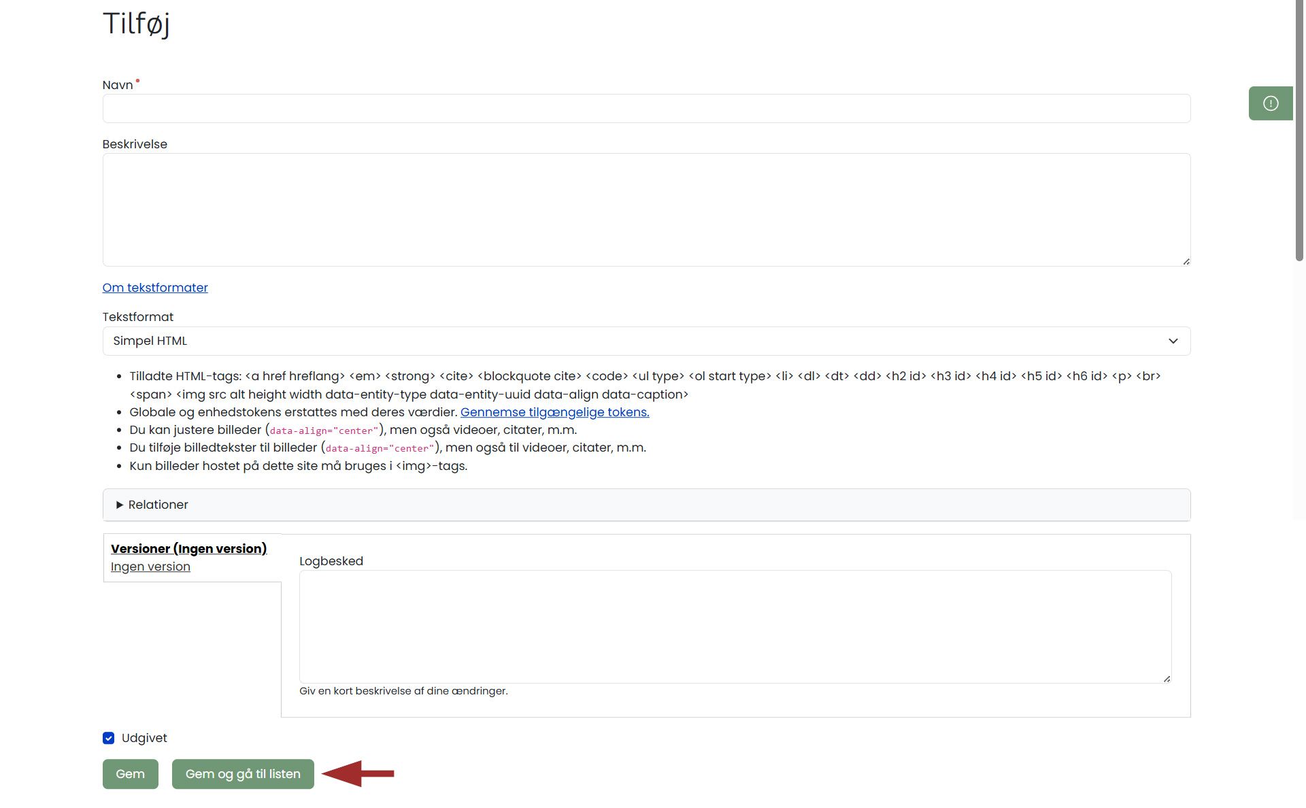Click the Navn field label
This screenshot has width=1306, height=808.
click(x=117, y=85)
